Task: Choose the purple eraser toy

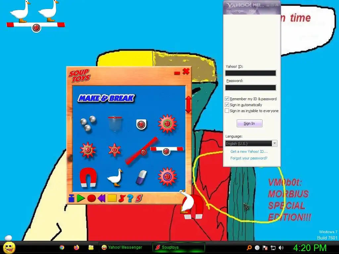Action: coord(141,177)
